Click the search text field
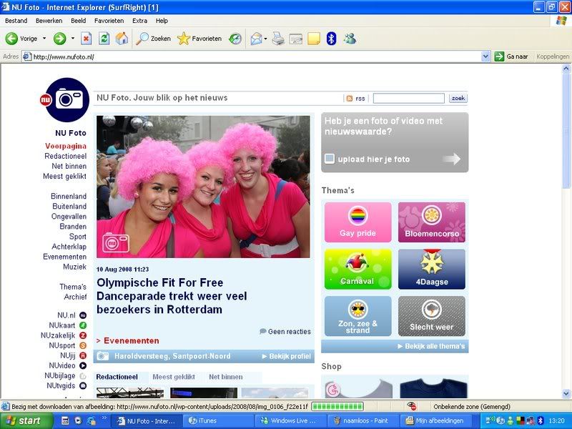The height and width of the screenshot is (429, 572). pyautogui.click(x=408, y=99)
